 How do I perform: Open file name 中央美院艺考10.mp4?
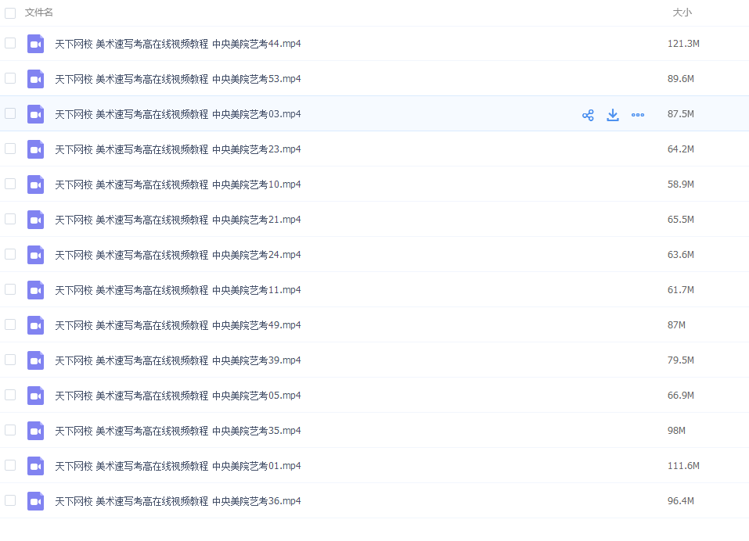[x=178, y=185]
